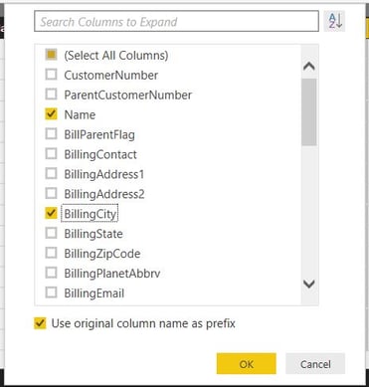Focus the Search Columns to Expand field
This screenshot has height=387, width=369.
click(176, 22)
